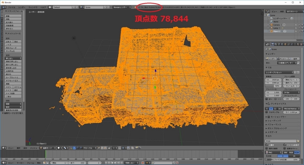Viewport: 304px width, 165px height.
Task: Click the 移動 transform button
Action: [13, 16]
